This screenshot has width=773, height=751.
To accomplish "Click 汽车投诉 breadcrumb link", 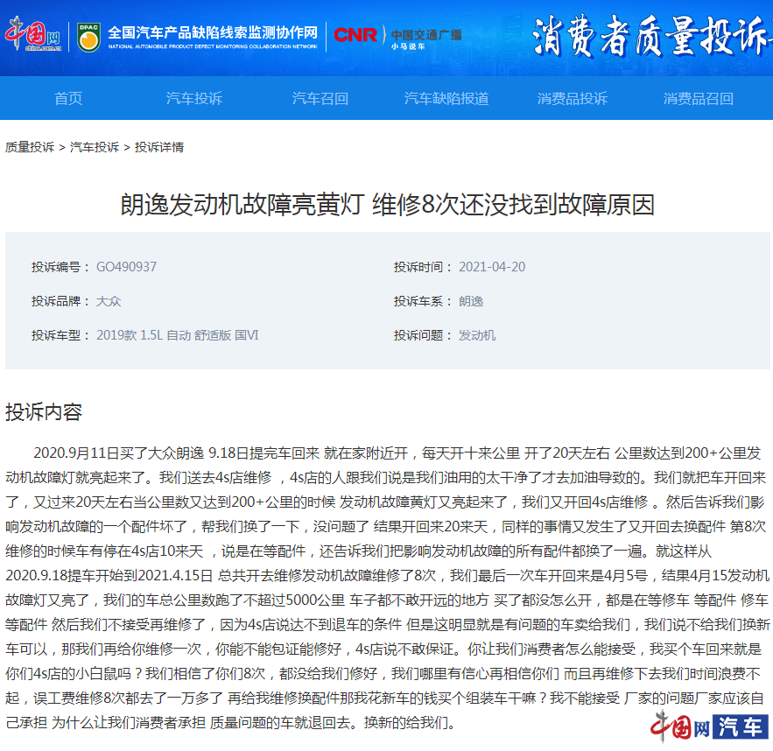I will tap(95, 147).
